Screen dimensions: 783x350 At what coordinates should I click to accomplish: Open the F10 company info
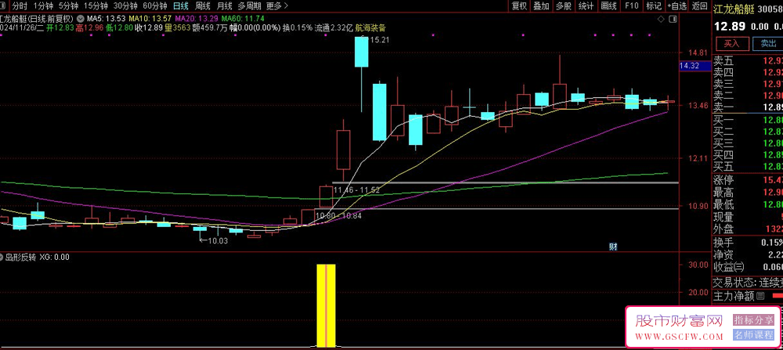point(632,6)
